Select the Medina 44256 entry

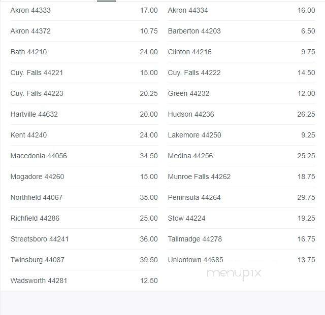coord(242,156)
